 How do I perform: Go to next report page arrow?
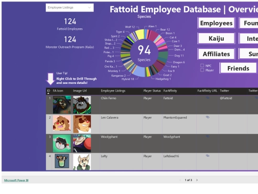[197, 180]
